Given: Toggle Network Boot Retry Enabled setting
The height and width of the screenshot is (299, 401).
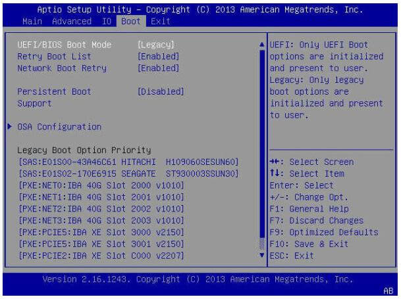Looking at the screenshot, I should [158, 68].
